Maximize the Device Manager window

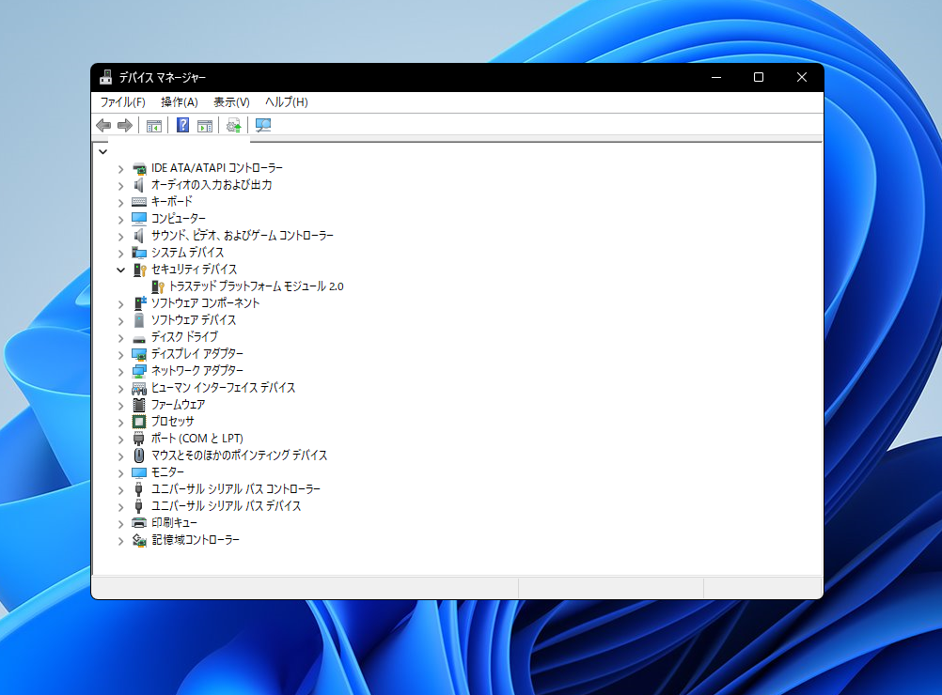759,77
